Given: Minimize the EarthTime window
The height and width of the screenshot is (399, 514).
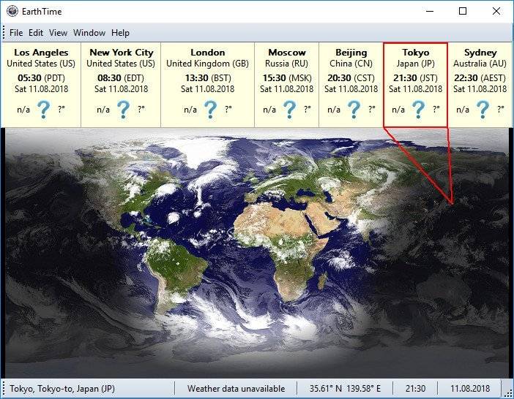Looking at the screenshot, I should click(x=430, y=11).
